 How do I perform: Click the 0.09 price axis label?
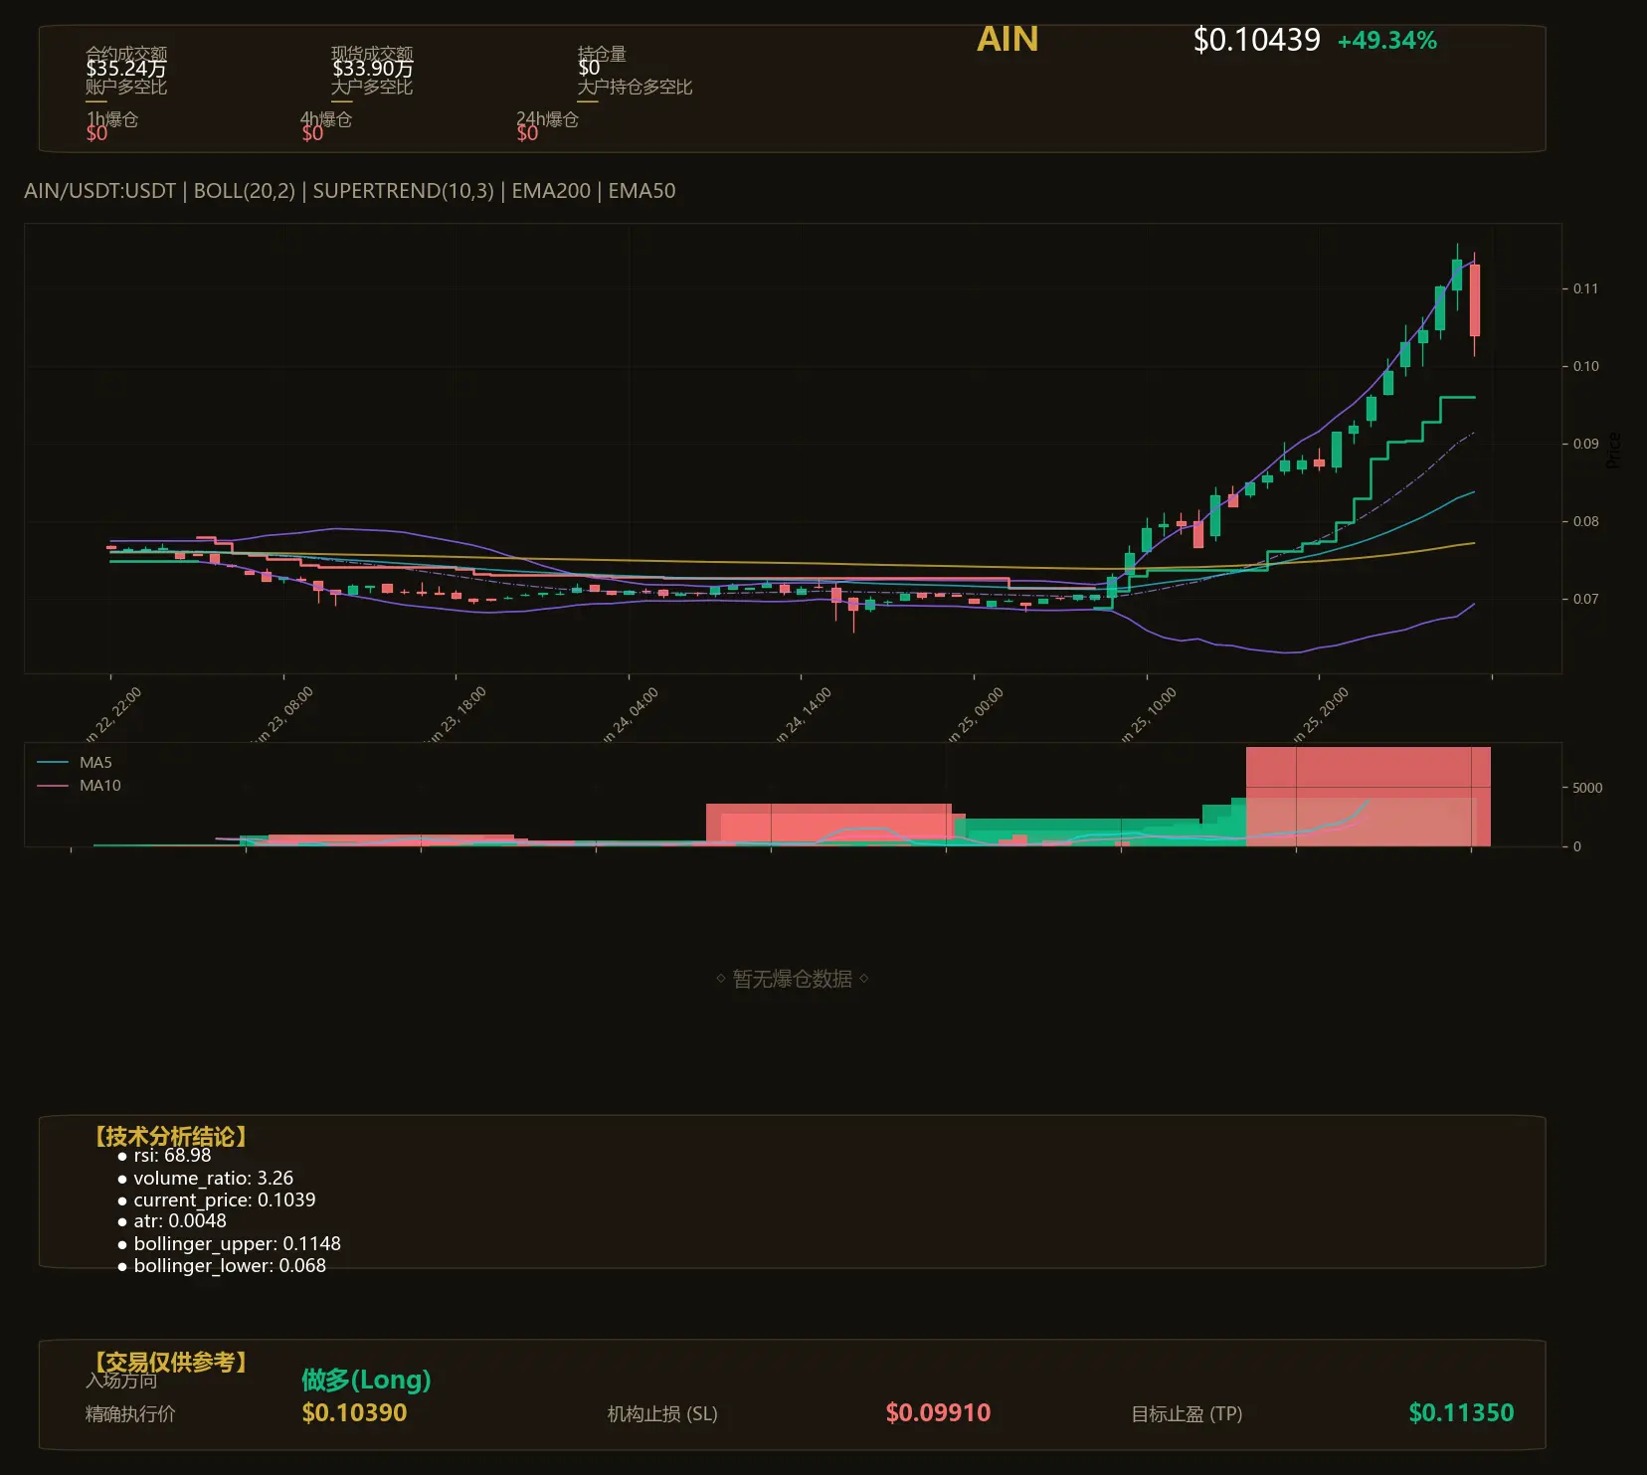click(x=1585, y=444)
